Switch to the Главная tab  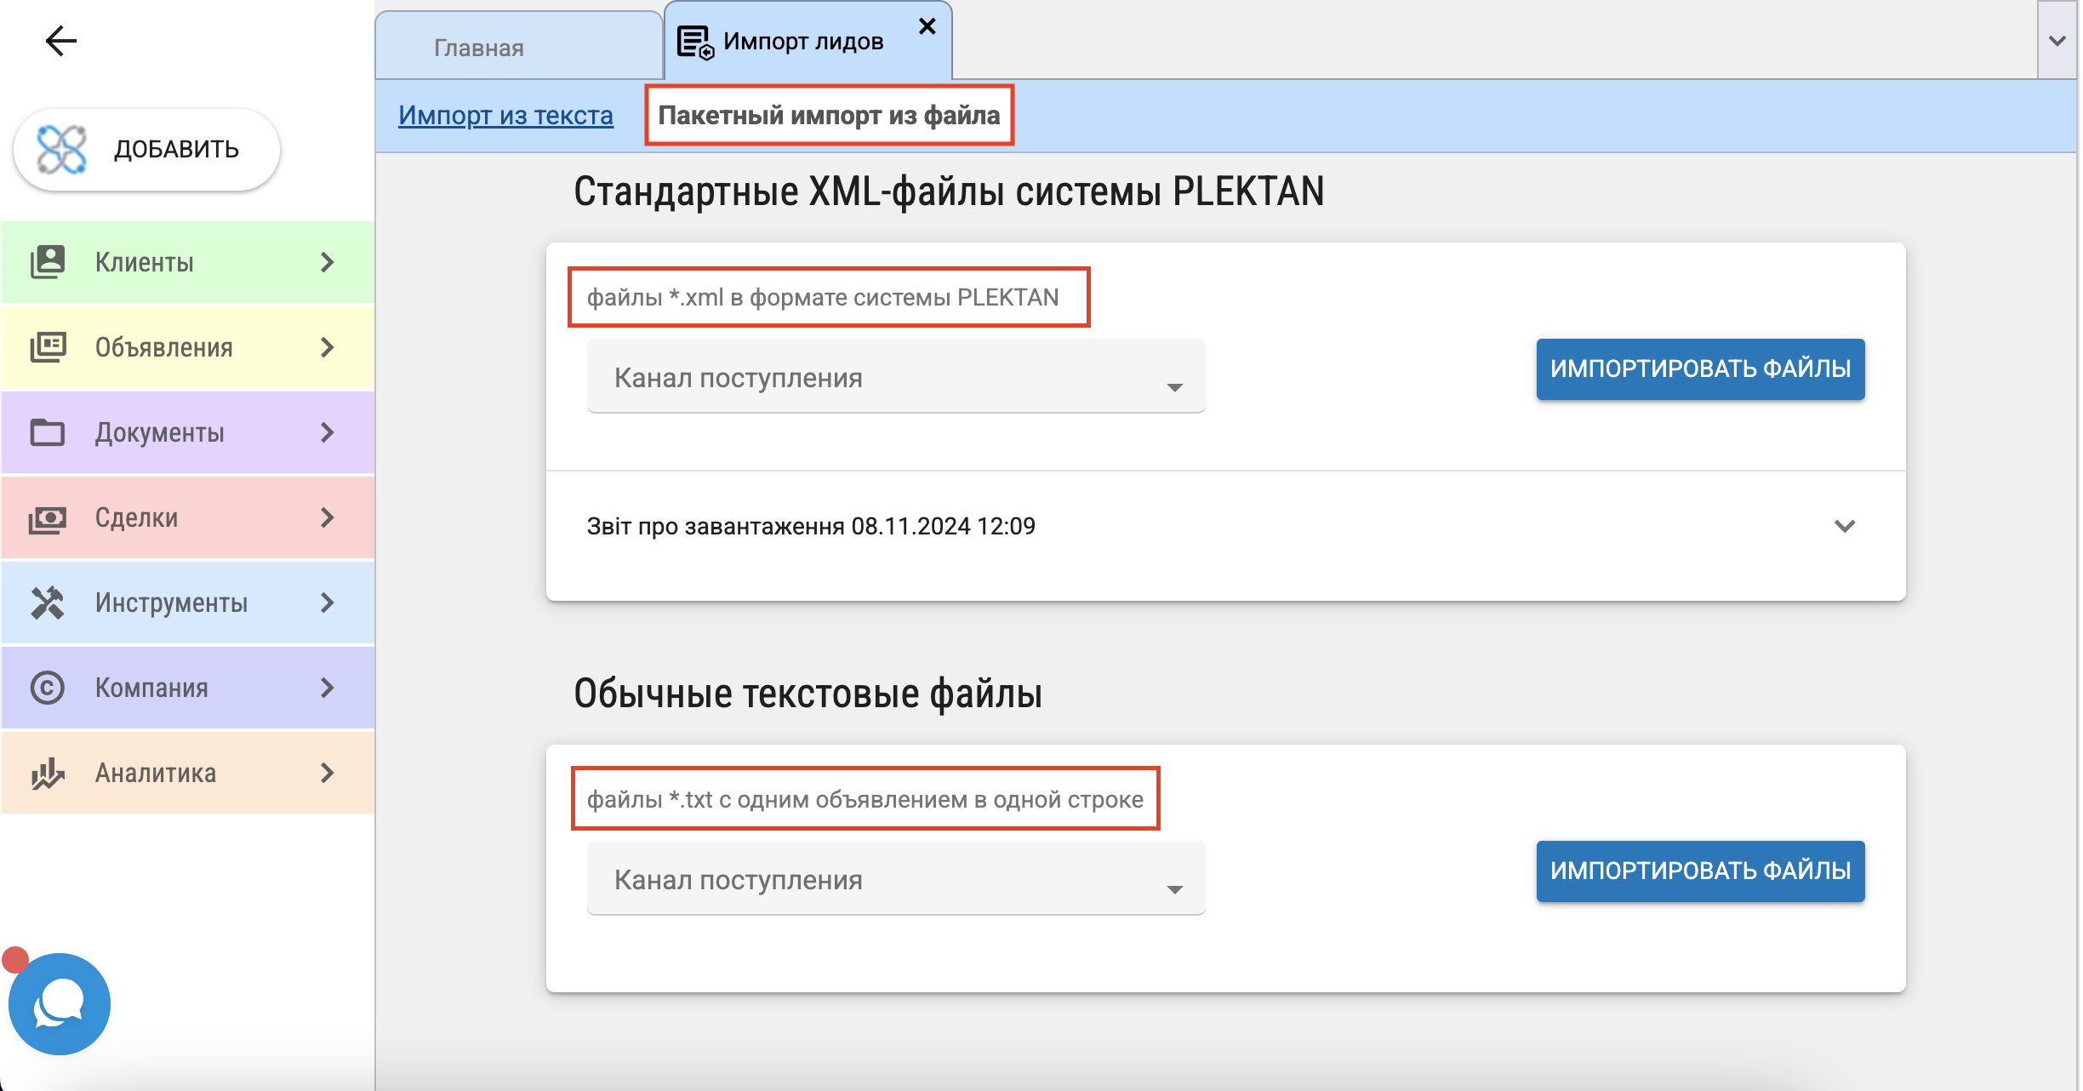518,47
